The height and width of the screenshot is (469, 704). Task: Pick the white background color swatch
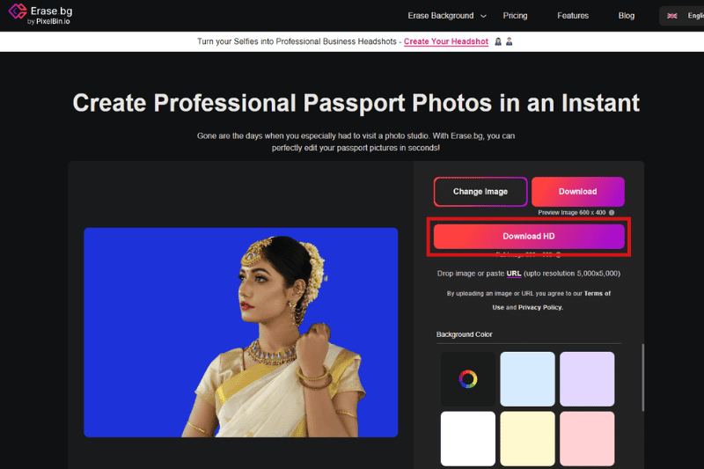[x=468, y=438]
